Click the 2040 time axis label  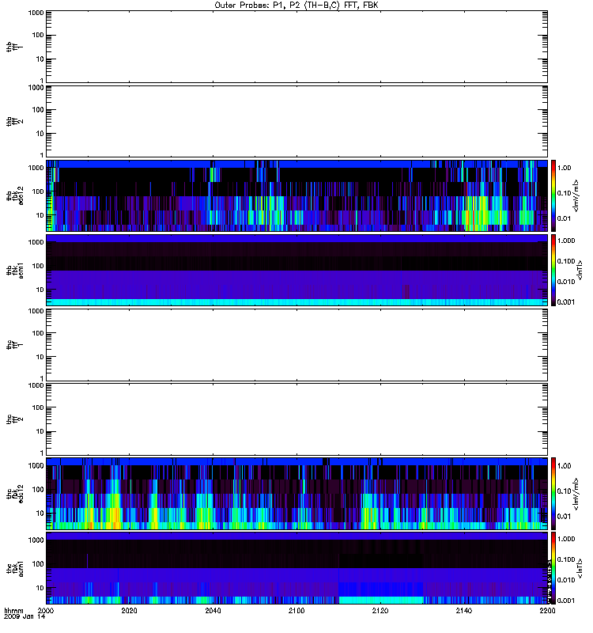tap(213, 611)
